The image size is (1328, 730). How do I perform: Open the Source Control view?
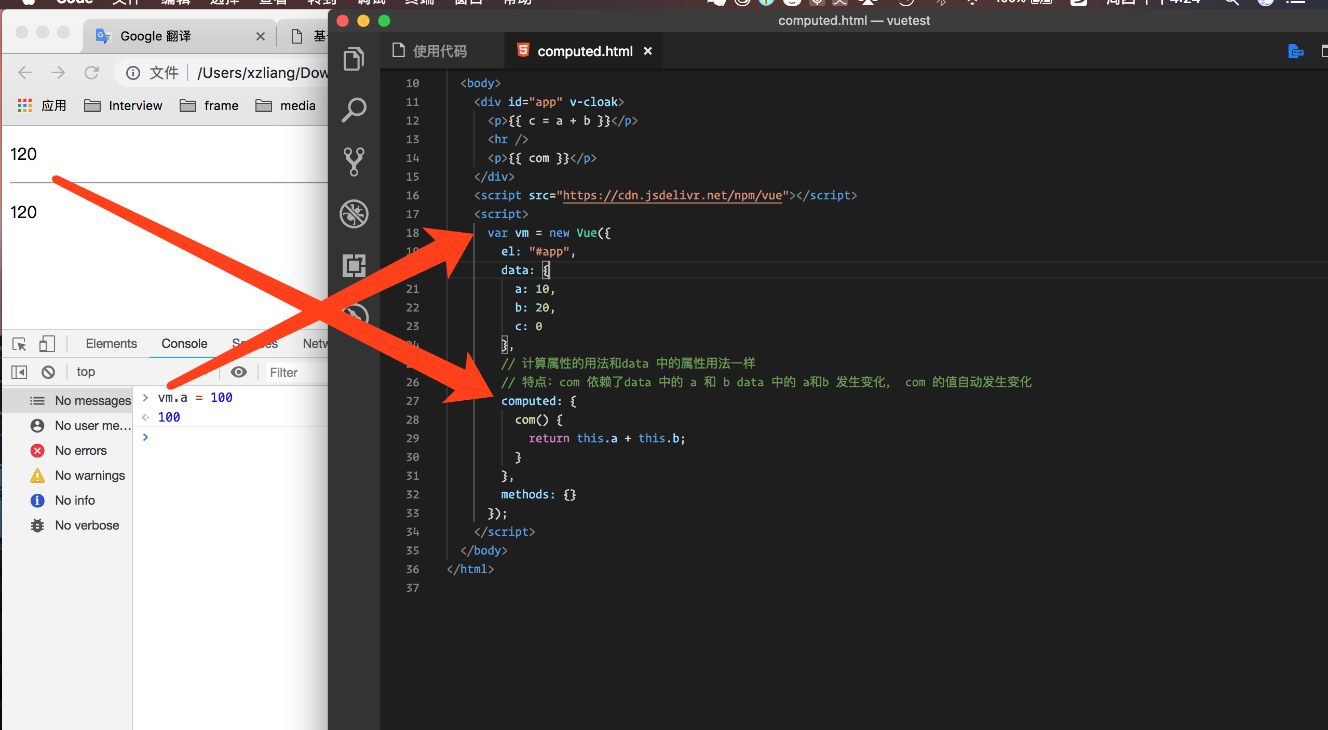(354, 161)
